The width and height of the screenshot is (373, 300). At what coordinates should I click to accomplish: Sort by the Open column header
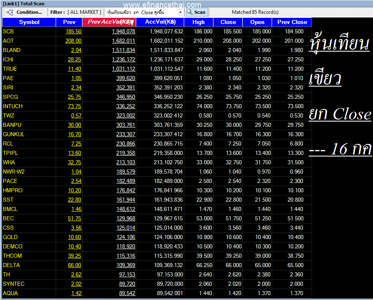pos(257,22)
